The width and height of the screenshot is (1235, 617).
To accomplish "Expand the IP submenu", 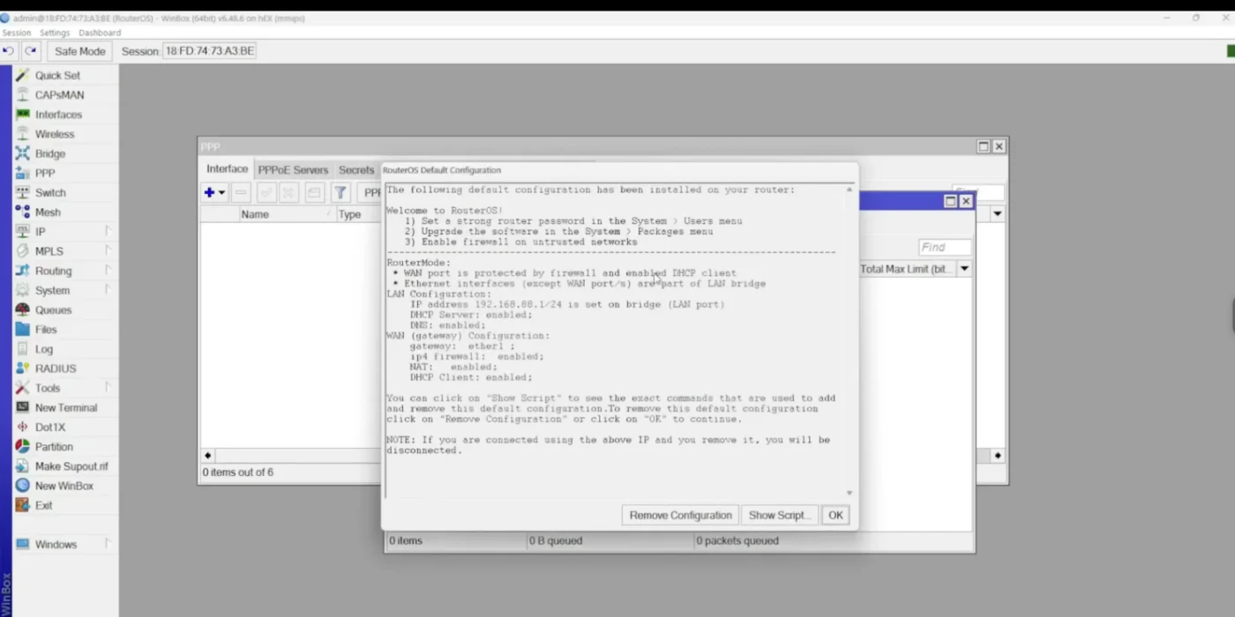I will (108, 232).
